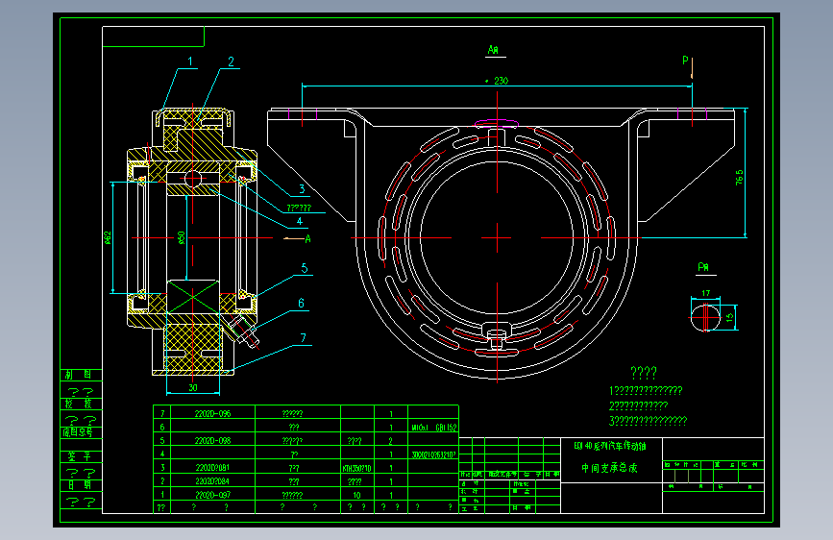The image size is (833, 540).
Task: Select the EQ140系列汽车传动轴 title text
Action: pyautogui.click(x=610, y=446)
